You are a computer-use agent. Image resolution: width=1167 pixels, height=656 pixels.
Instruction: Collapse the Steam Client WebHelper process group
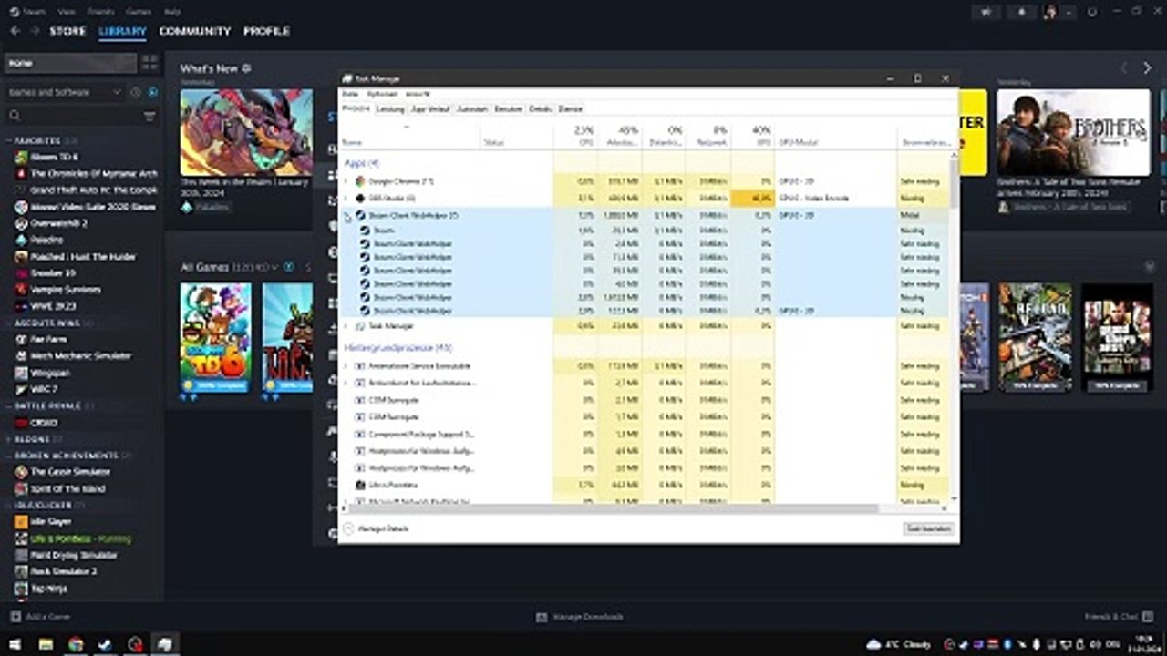[x=346, y=216]
